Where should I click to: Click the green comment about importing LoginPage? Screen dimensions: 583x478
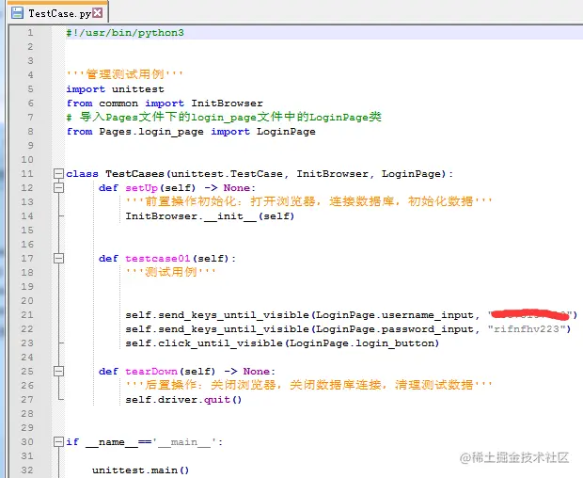coord(224,118)
